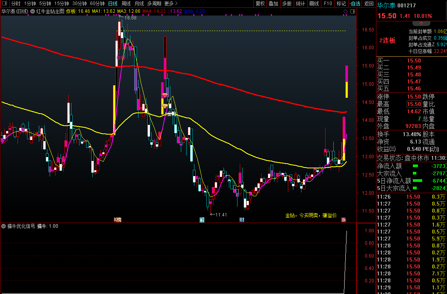447x294 pixels.
Task: Click the 买三 price 15.48
Action: [x=414, y=74]
